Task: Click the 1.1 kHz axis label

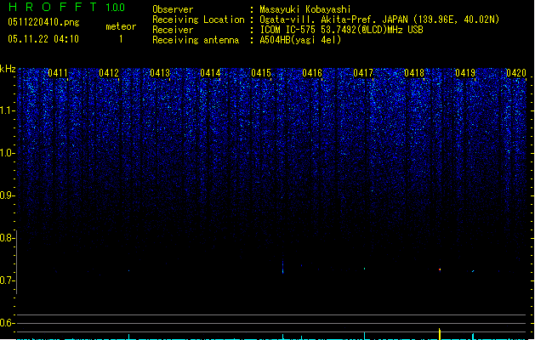Action: (x=7, y=110)
